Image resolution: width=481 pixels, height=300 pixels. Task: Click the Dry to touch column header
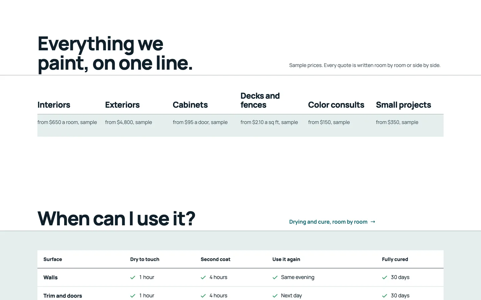click(145, 259)
